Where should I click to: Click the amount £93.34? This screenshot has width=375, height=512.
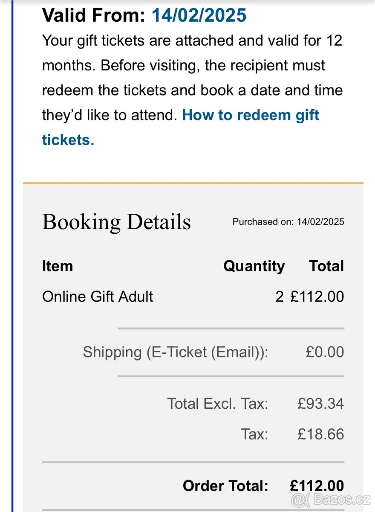[x=320, y=404]
